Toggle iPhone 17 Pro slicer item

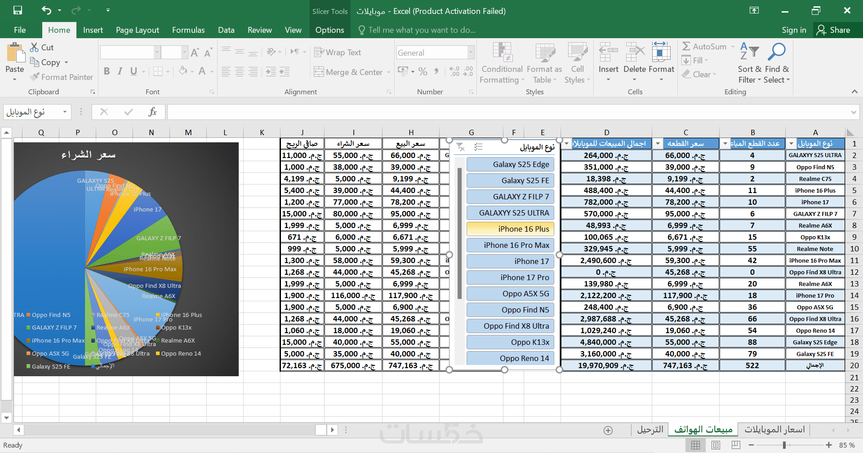[510, 277]
